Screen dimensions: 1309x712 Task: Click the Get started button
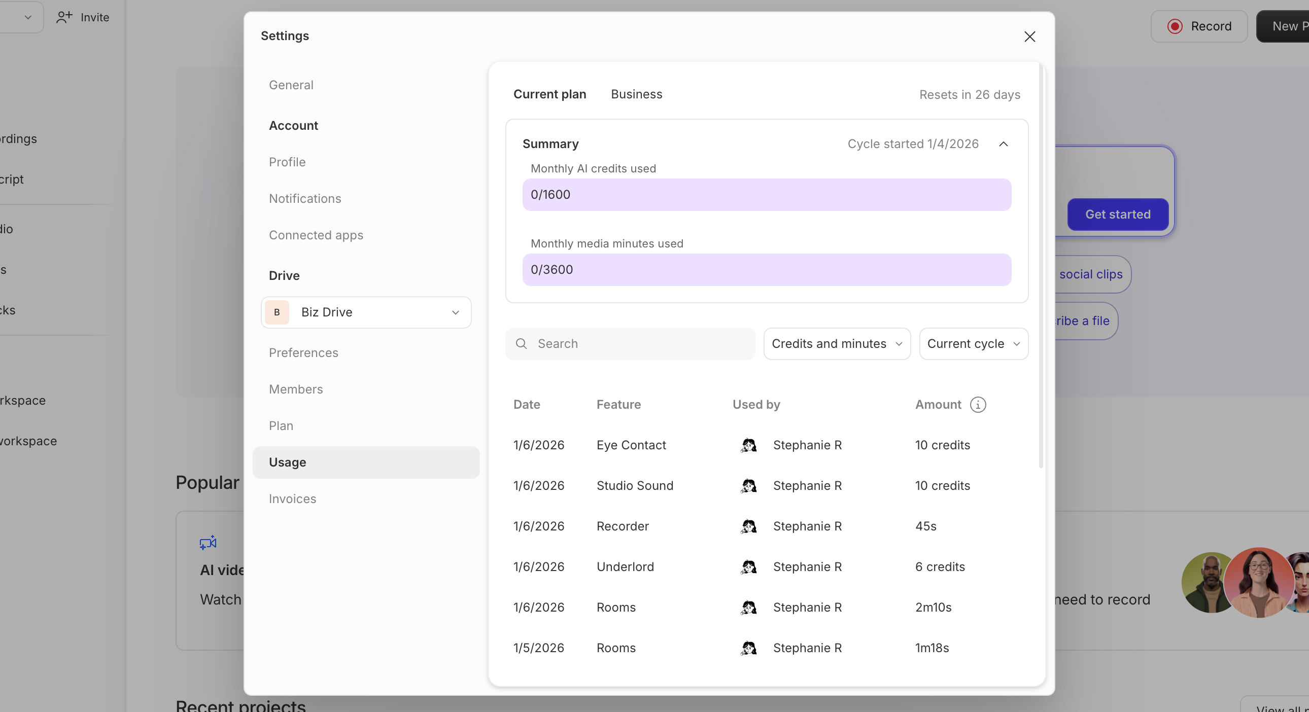(x=1117, y=215)
